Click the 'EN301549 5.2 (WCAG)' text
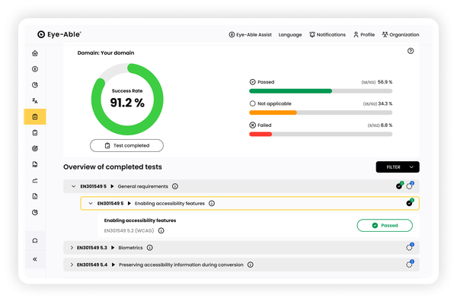 [129, 230]
